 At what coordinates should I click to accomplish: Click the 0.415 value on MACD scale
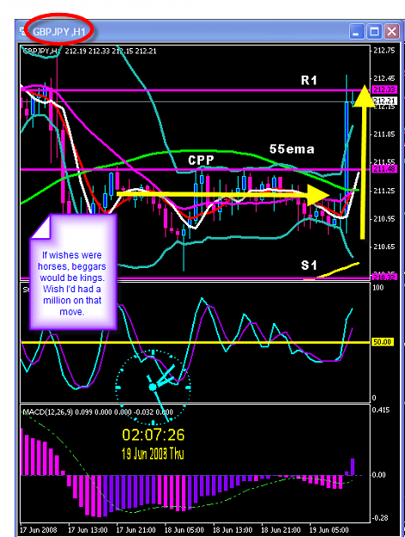(x=381, y=410)
